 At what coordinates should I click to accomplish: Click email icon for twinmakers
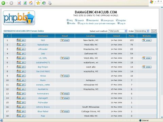(x=65, y=94)
